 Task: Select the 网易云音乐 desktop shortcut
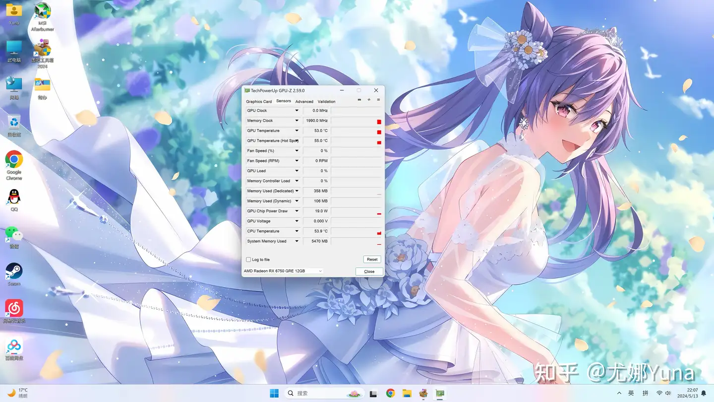[14, 312]
